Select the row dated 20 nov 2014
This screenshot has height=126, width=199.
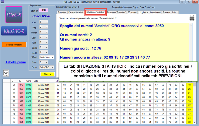pos(98,97)
